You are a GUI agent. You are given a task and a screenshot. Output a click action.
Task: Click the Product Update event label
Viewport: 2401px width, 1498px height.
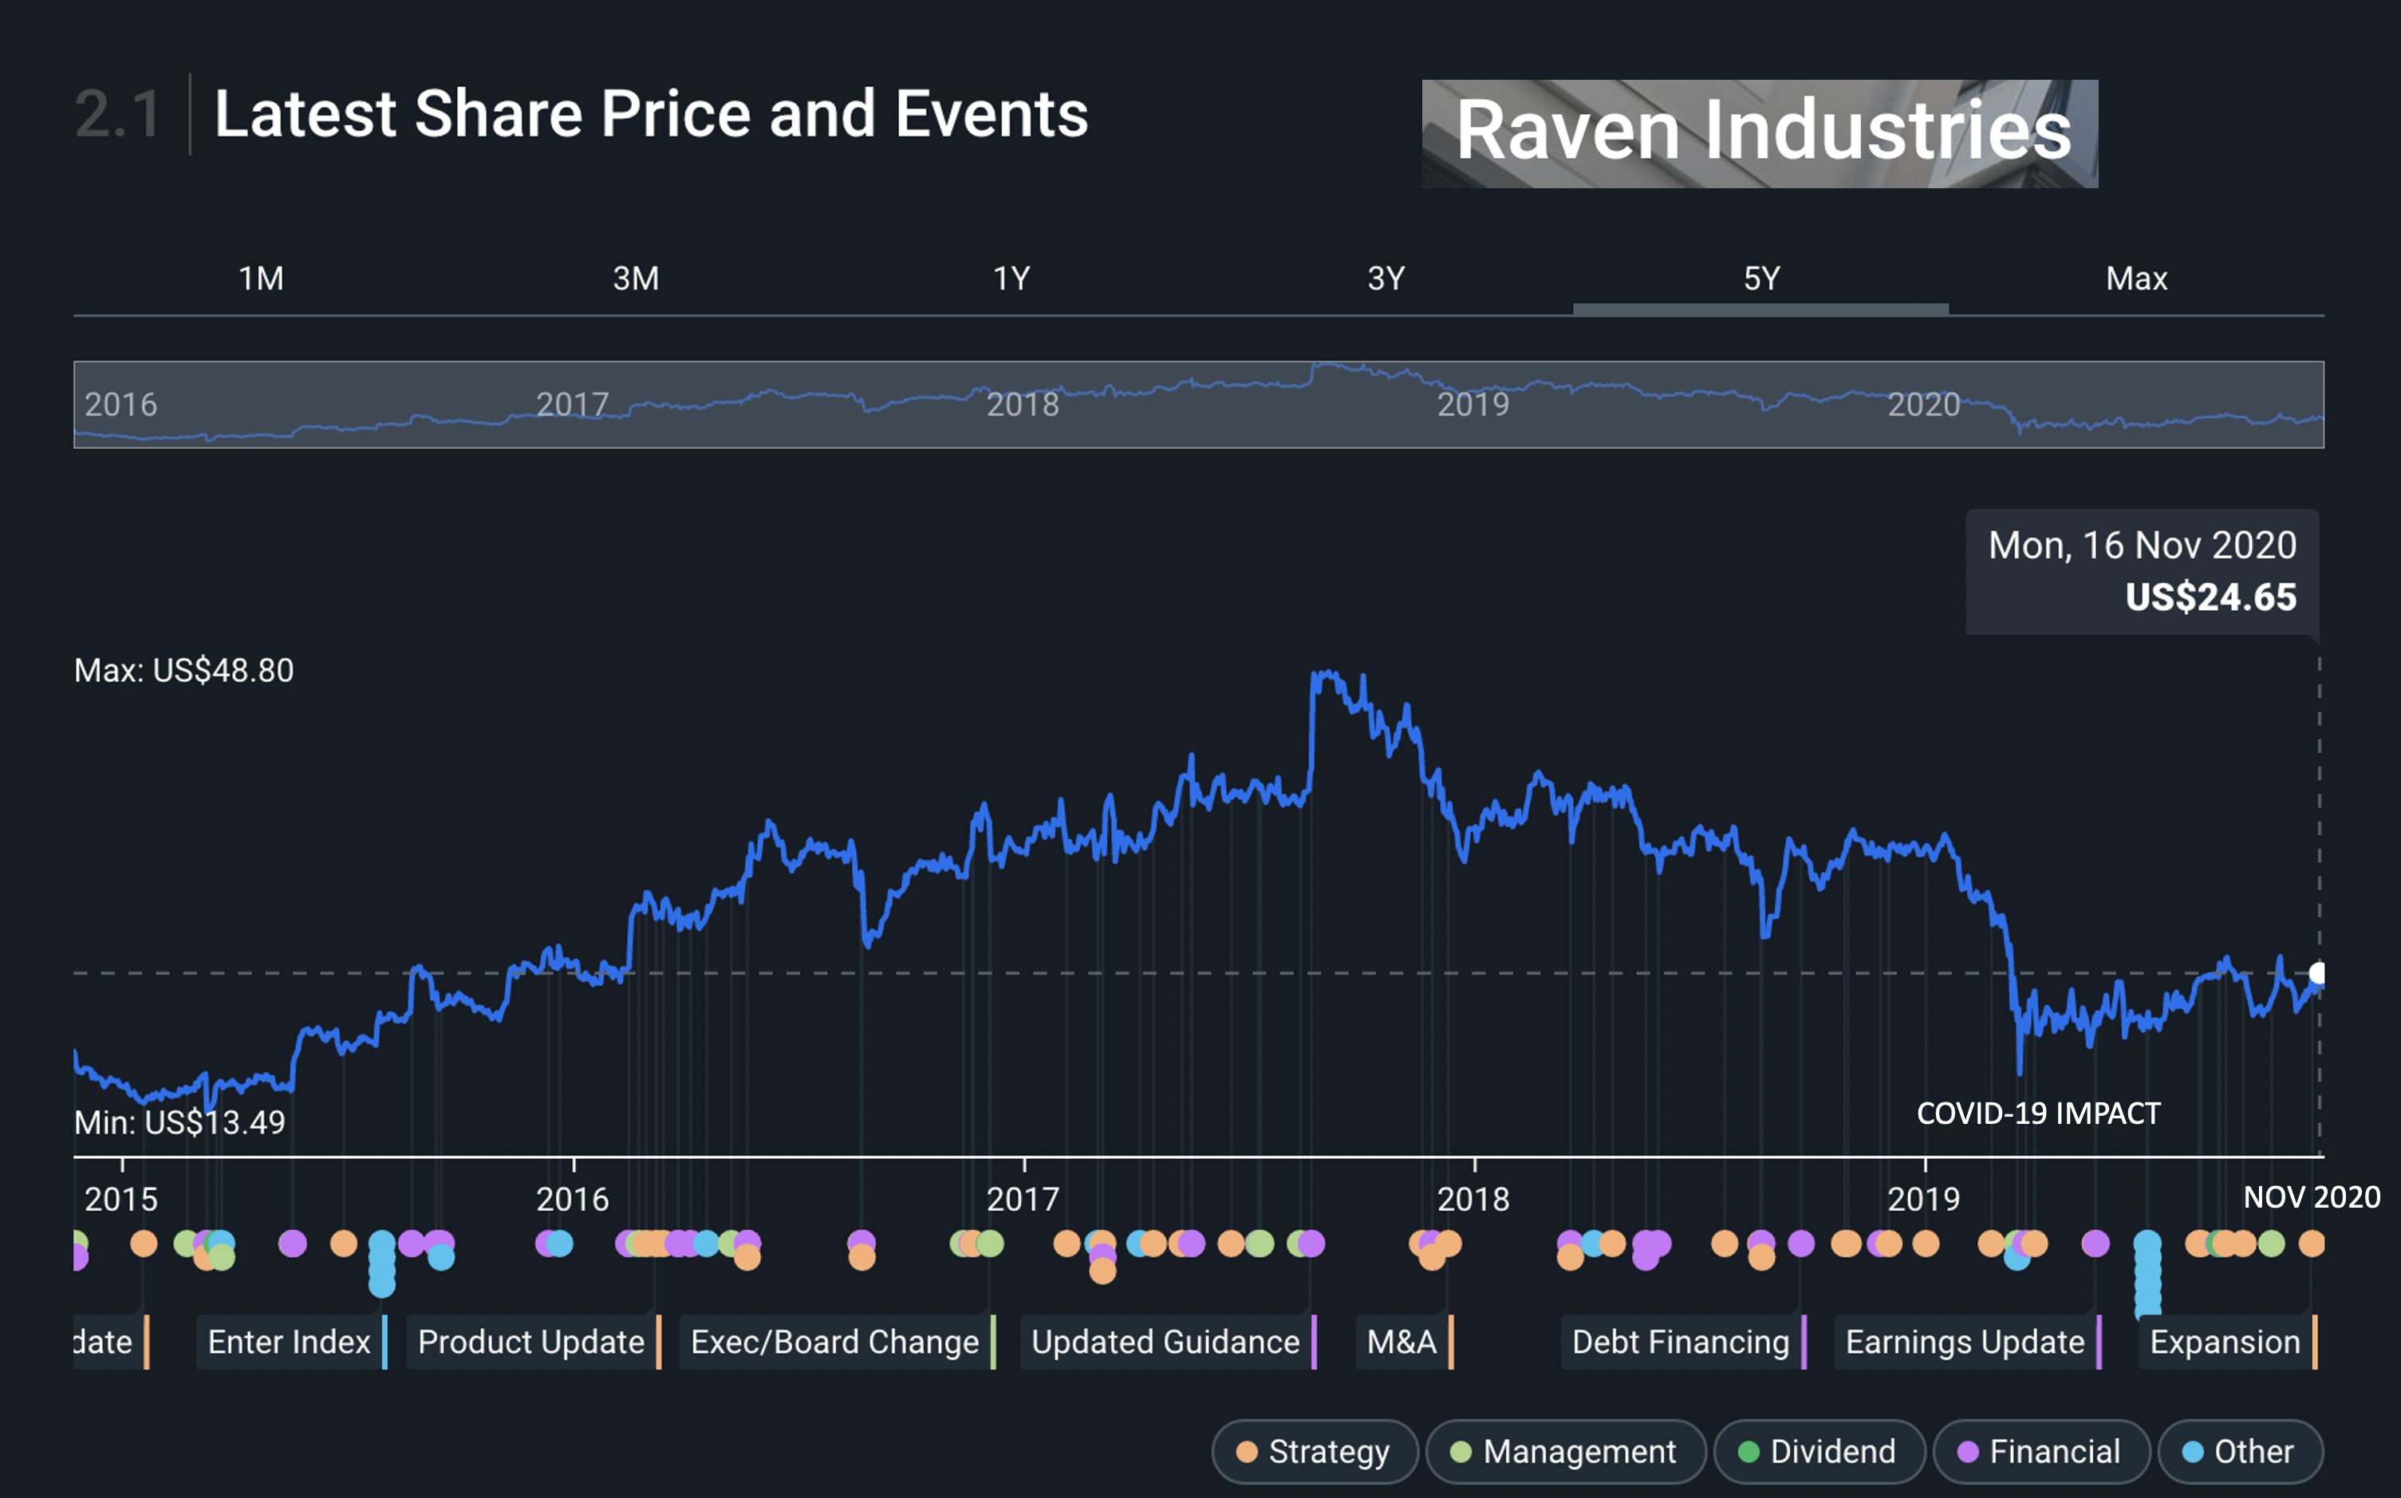click(x=531, y=1342)
